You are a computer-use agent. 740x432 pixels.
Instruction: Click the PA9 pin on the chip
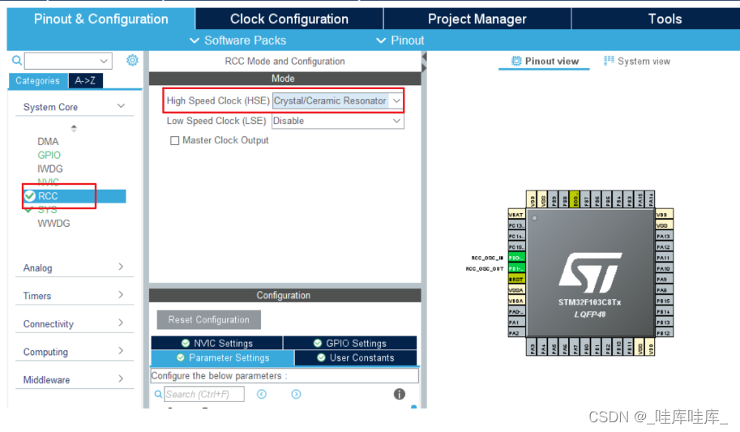664,280
